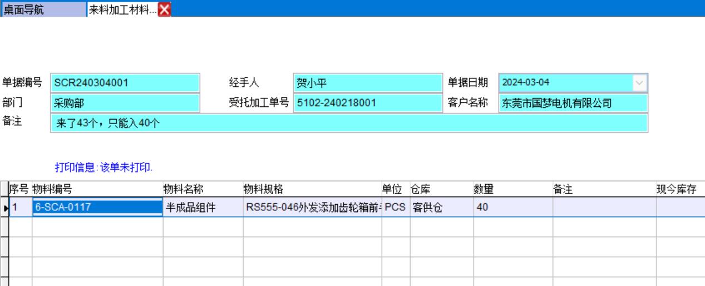
Task: Click the 单据编号 field SCR240304001
Action: point(125,83)
